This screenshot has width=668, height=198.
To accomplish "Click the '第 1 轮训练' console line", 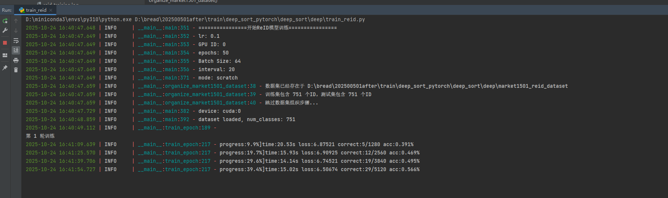I will (40, 136).
